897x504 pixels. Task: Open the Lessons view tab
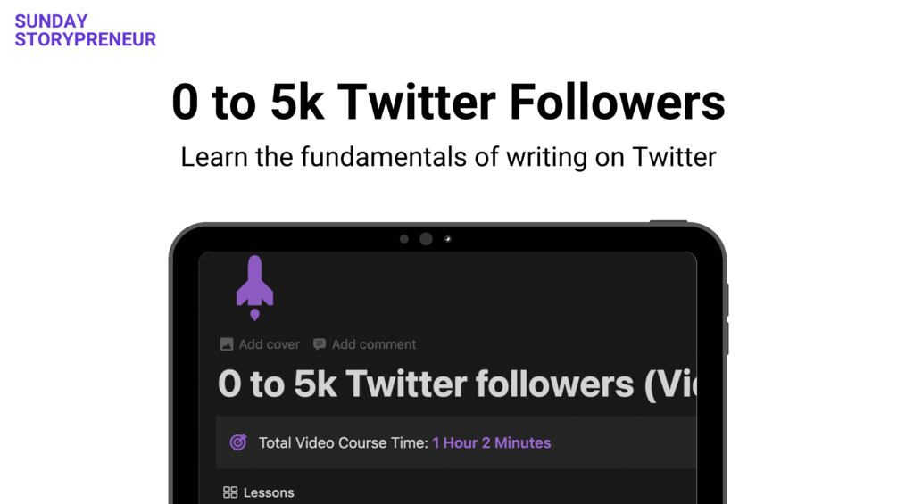pos(259,492)
